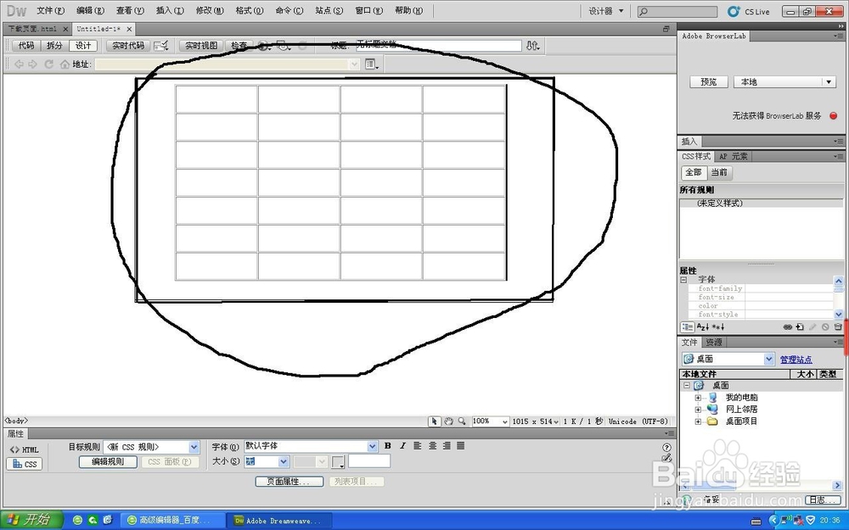Show Current selection in CSS Styles

(x=719, y=172)
